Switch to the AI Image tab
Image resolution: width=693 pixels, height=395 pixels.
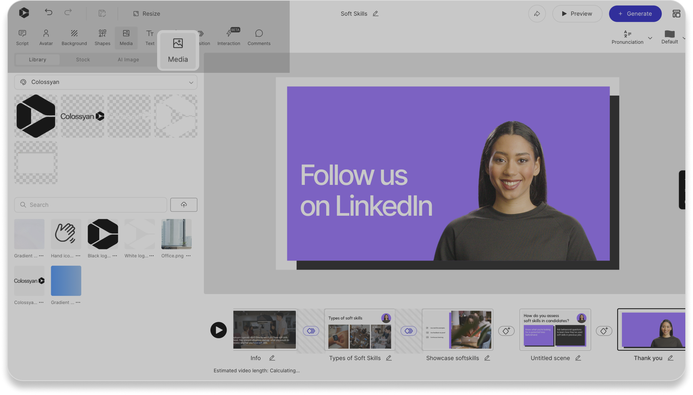click(x=128, y=60)
